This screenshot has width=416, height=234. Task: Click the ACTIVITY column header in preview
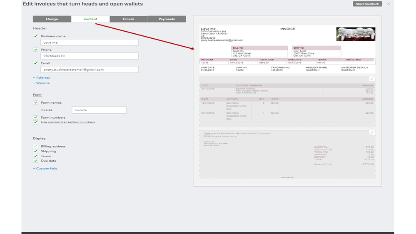pos(232,99)
